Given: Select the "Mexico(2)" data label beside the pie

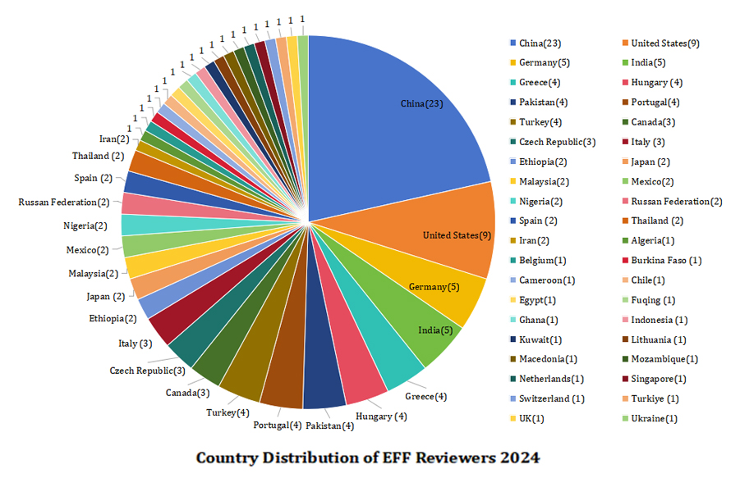Looking at the screenshot, I should (x=87, y=250).
